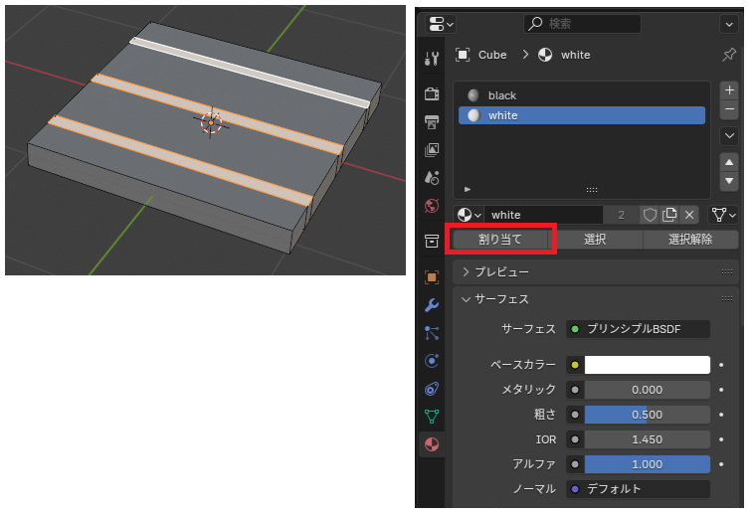This screenshot has width=752, height=514.
Task: Toggle fake user shield for white material
Action: (x=650, y=215)
